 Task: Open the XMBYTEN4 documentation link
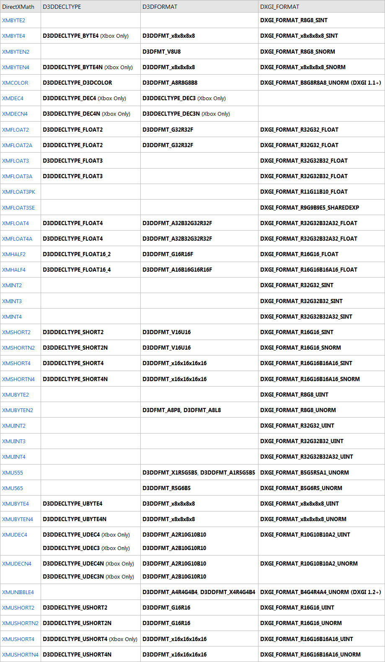tap(16, 67)
